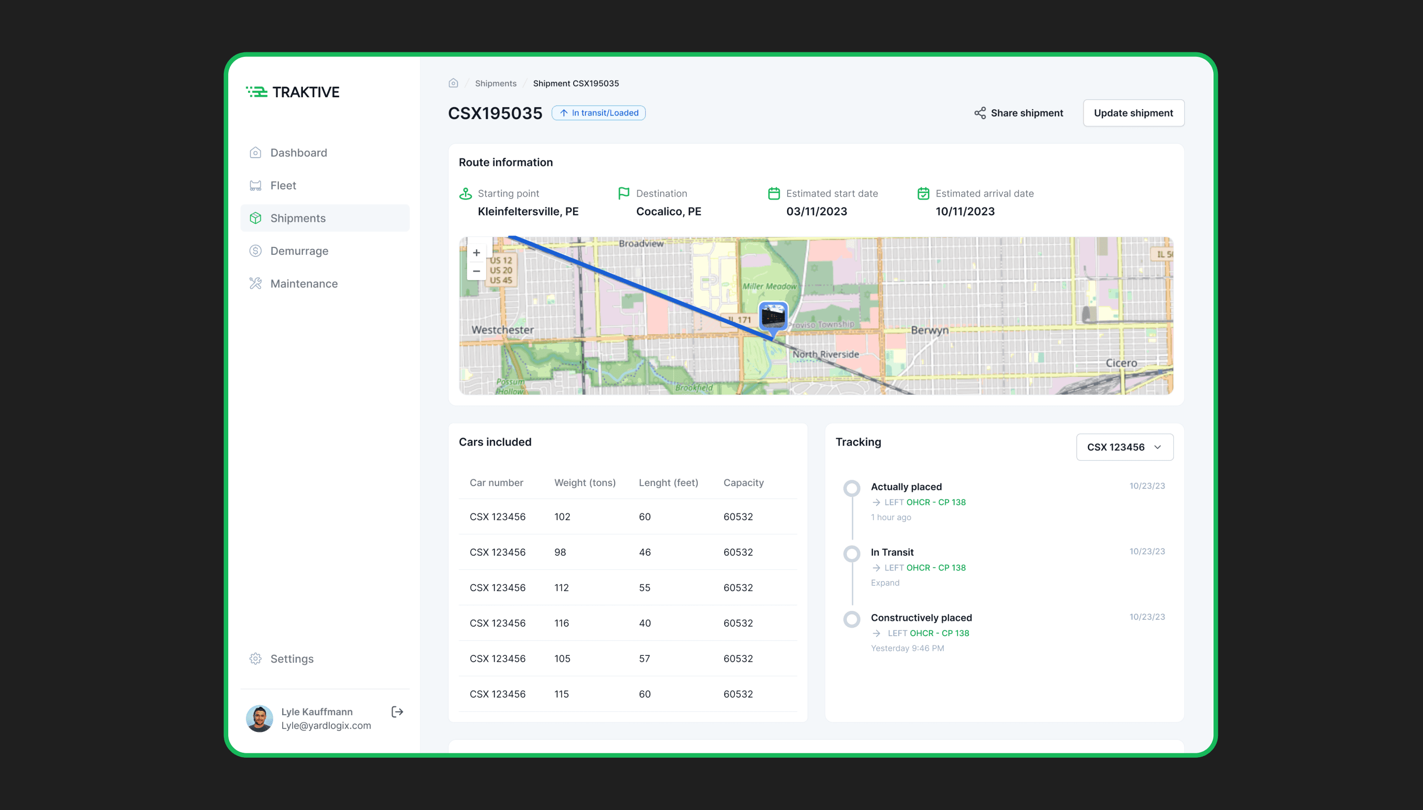Image resolution: width=1423 pixels, height=810 pixels.
Task: Open the CSX 123456 tracking dropdown
Action: click(1124, 447)
